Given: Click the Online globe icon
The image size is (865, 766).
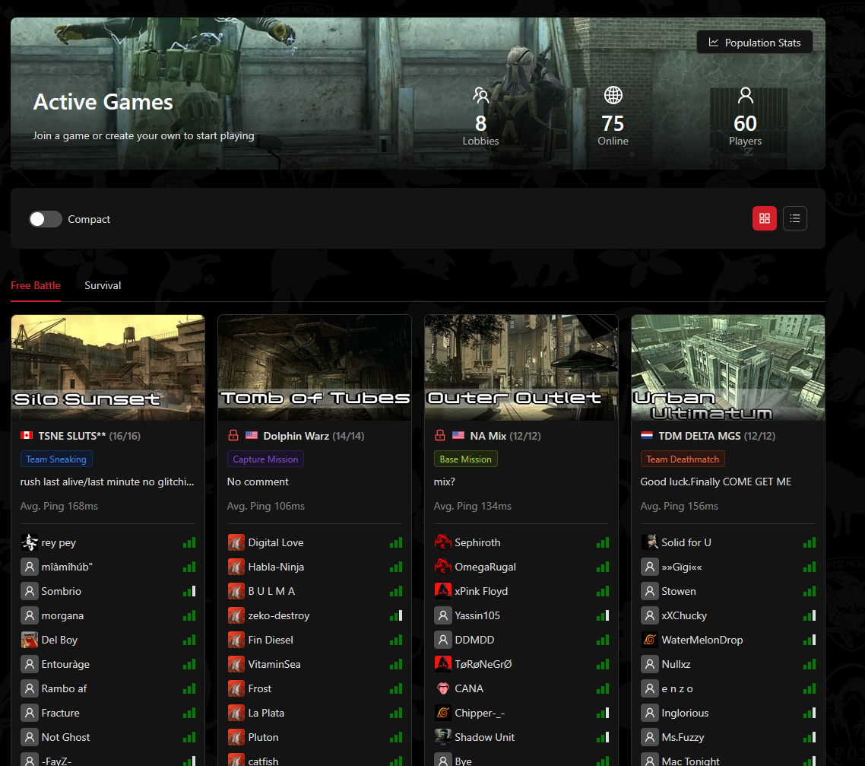Looking at the screenshot, I should click(613, 95).
